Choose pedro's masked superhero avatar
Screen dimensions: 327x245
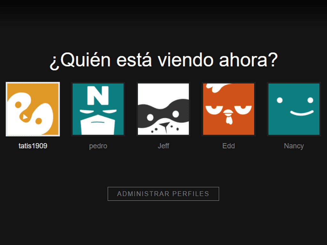pyautogui.click(x=98, y=109)
